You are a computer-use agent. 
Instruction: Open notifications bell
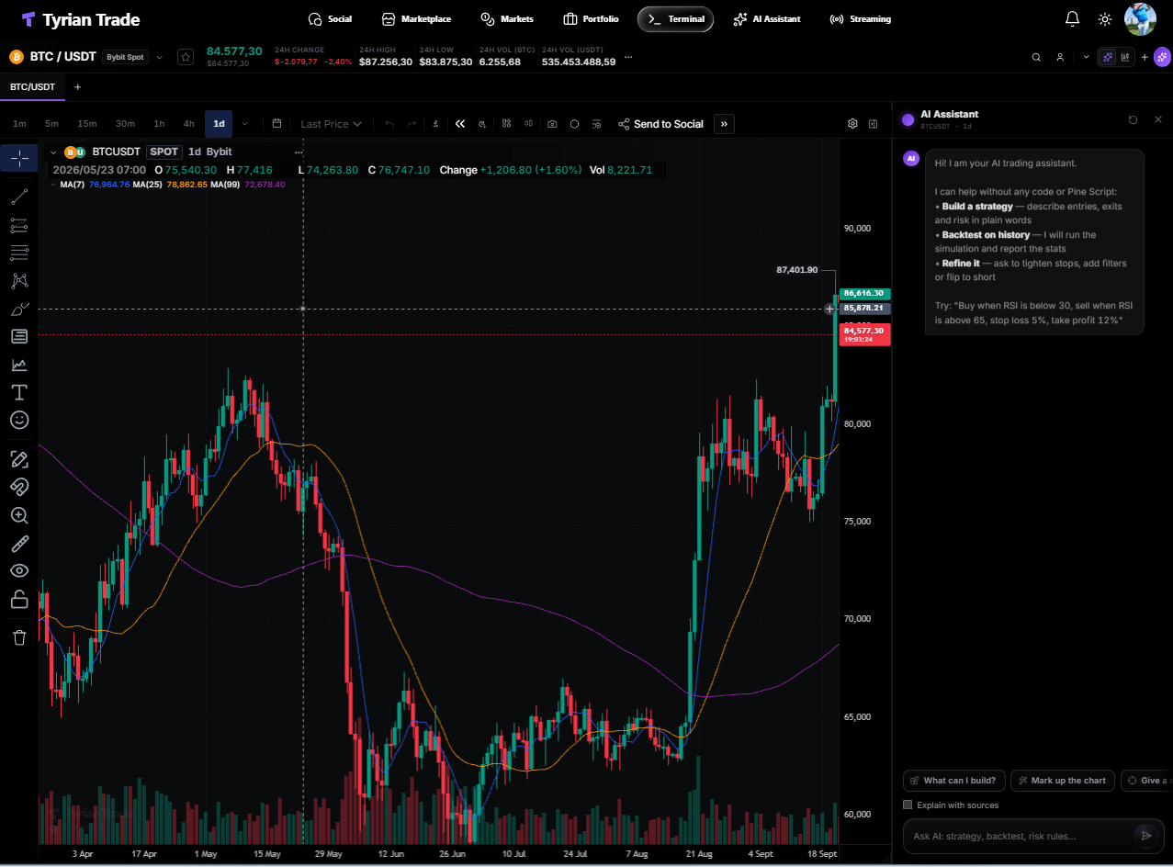coord(1072,18)
